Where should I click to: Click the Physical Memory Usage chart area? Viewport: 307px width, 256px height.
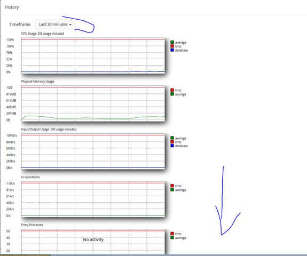(x=93, y=103)
